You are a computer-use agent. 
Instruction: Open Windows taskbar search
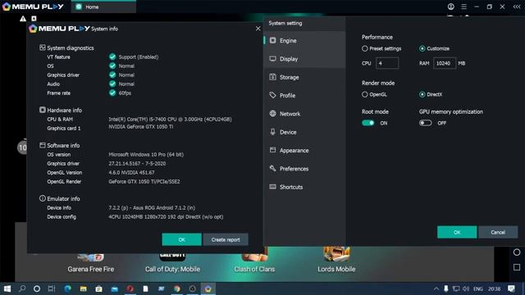coord(22,288)
